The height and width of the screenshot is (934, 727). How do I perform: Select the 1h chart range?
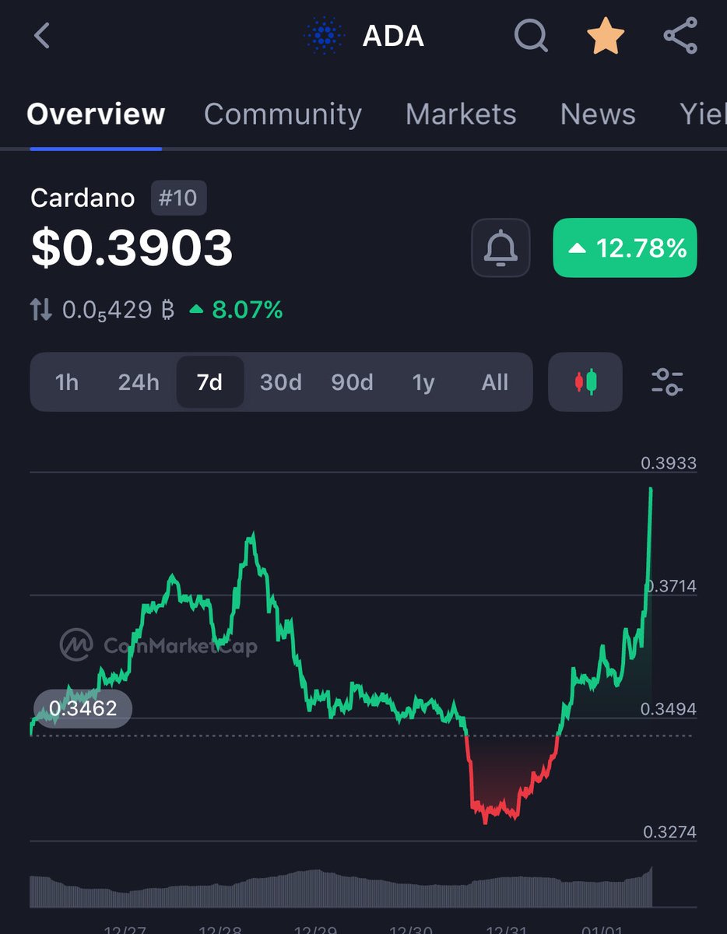67,382
